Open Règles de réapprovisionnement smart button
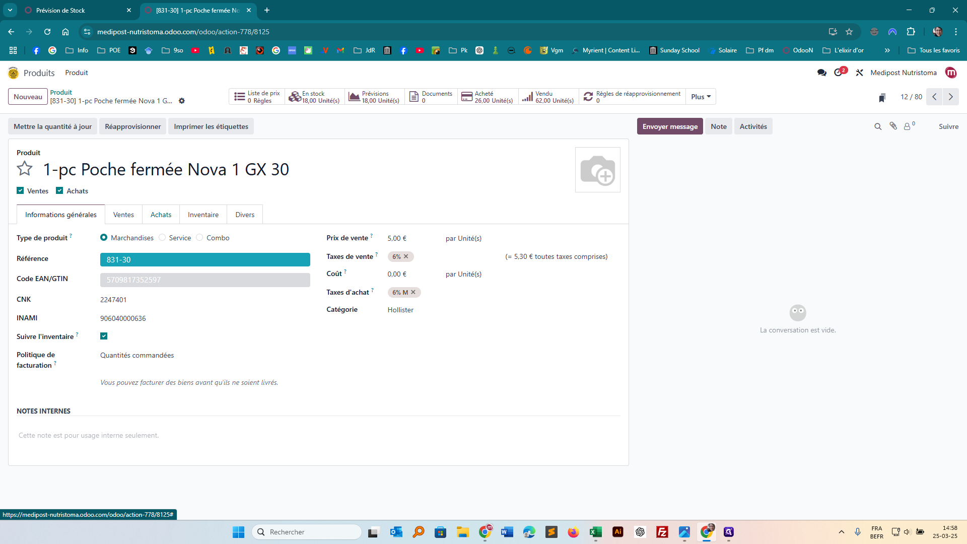Screen dimensions: 967x544 (x=632, y=97)
